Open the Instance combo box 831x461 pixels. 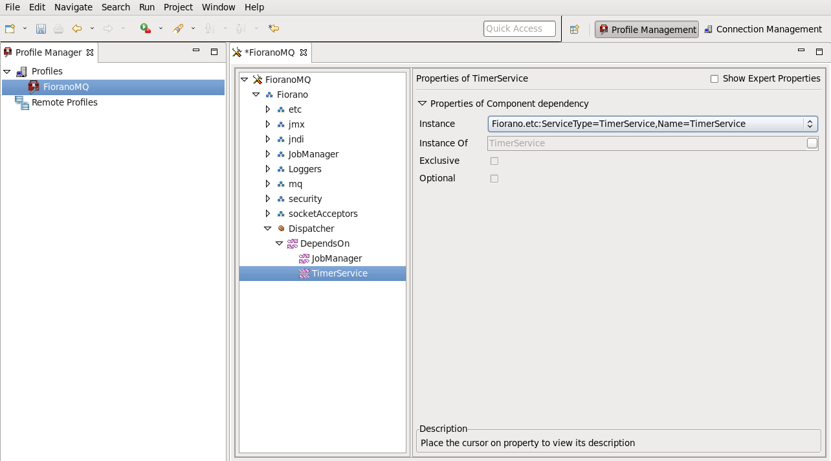click(653, 124)
